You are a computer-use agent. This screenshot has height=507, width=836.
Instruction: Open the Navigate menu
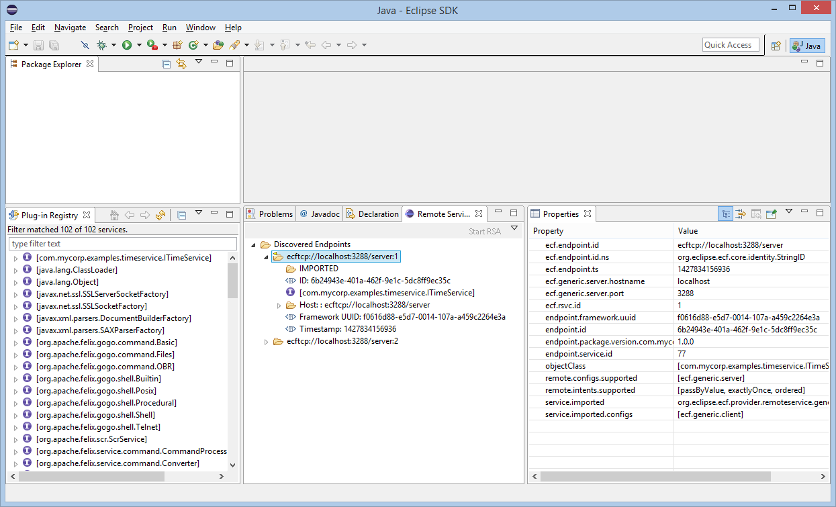[x=70, y=28]
